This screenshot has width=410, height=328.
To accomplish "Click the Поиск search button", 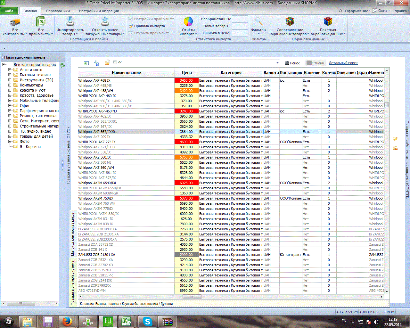I will (x=292, y=63).
